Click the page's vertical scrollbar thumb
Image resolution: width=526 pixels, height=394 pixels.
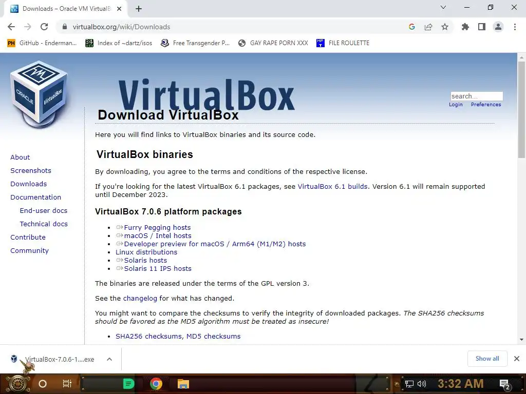click(x=521, y=110)
